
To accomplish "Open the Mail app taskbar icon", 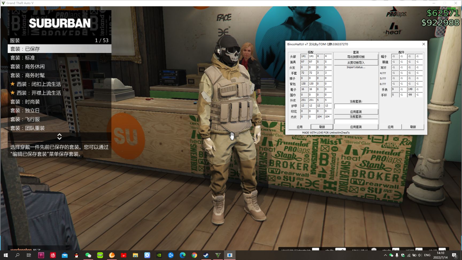I will 65,255.
